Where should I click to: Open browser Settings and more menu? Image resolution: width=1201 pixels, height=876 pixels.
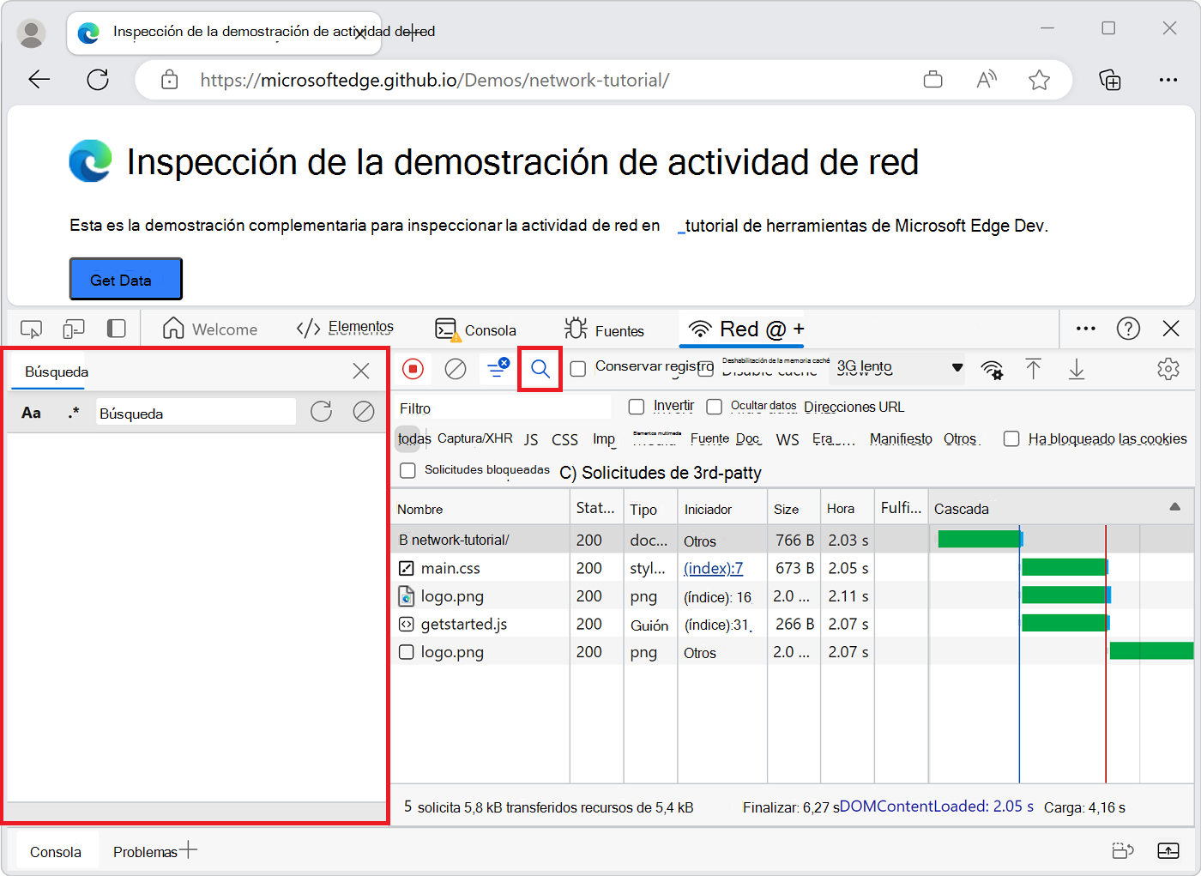pyautogui.click(x=1168, y=80)
